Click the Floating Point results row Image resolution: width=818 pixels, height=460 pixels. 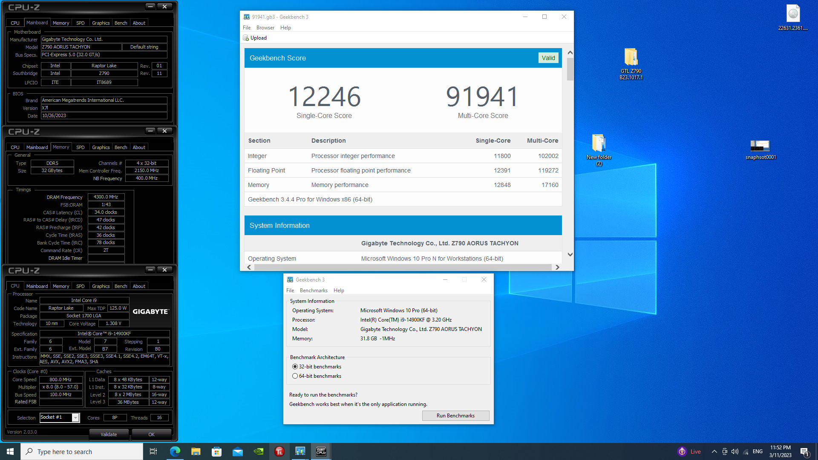tap(403, 170)
